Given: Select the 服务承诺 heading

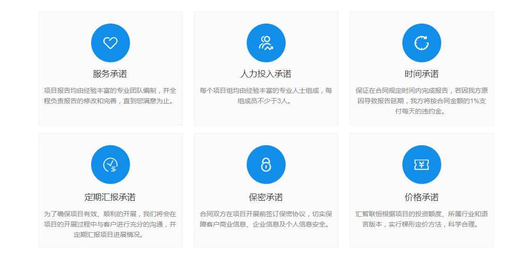Looking at the screenshot, I should [110, 74].
